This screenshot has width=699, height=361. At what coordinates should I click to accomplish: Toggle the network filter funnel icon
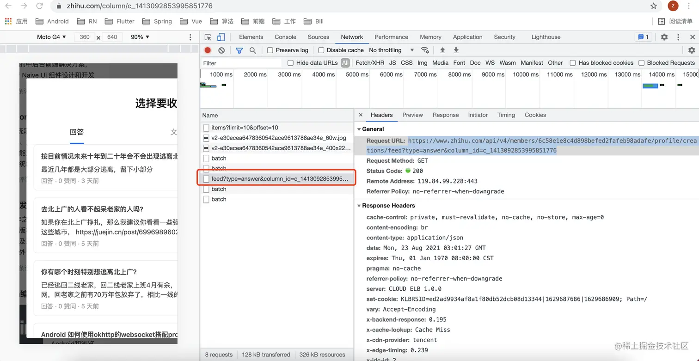(239, 50)
